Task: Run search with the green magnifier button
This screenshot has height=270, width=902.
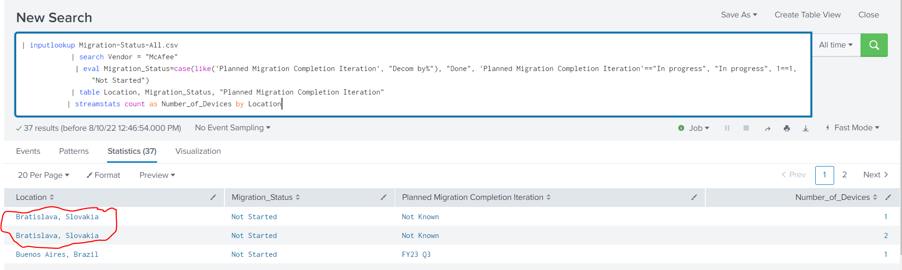Action: [874, 45]
